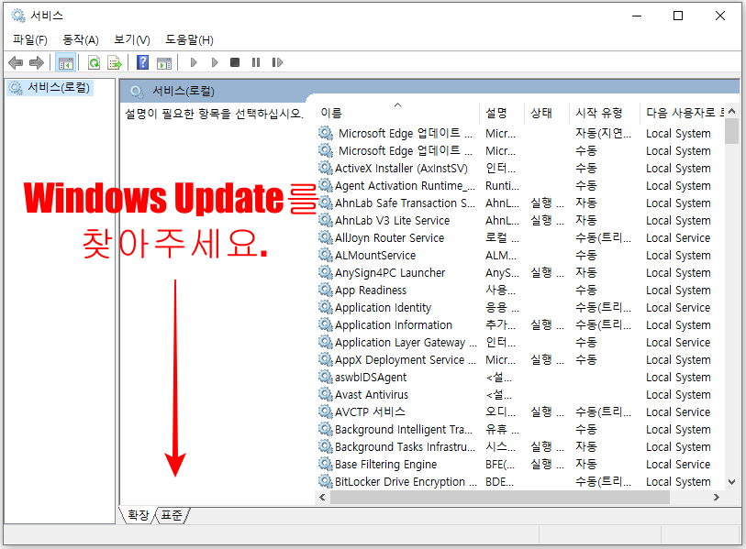Click the horizontal scrollbar thumb
The image size is (746, 549).
pos(499,497)
